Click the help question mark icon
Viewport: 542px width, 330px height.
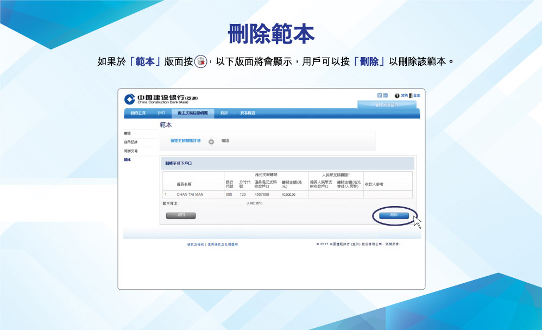397,96
